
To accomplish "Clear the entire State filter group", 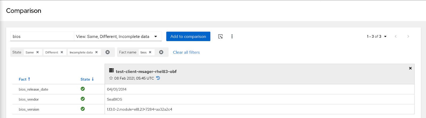I will (x=108, y=52).
